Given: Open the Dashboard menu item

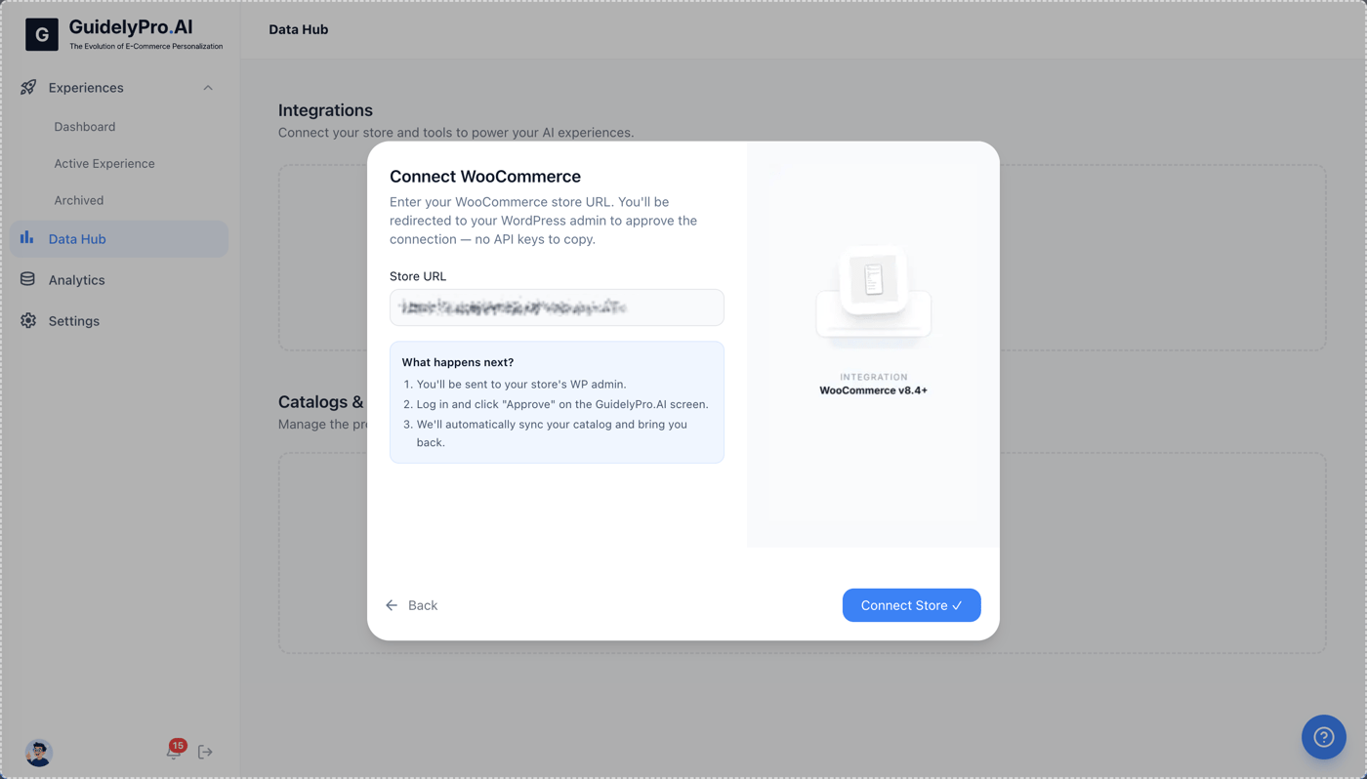Looking at the screenshot, I should coord(85,127).
